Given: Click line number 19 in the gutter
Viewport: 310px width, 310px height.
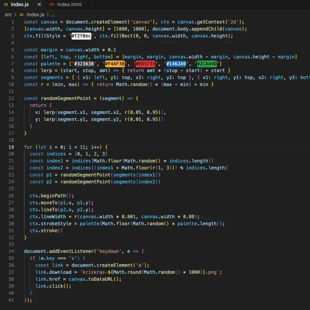Looking at the screenshot, I should (11, 147).
